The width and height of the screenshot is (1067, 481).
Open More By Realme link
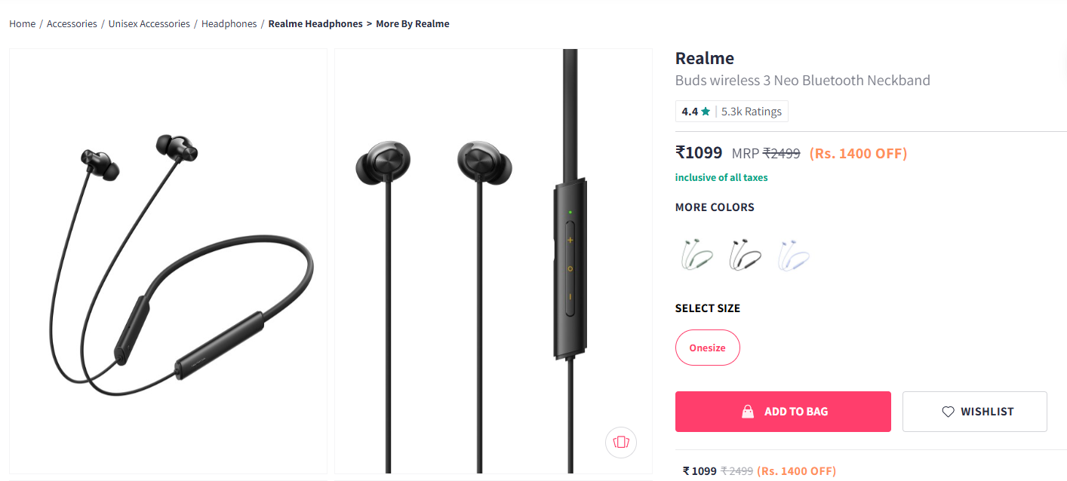(x=412, y=23)
